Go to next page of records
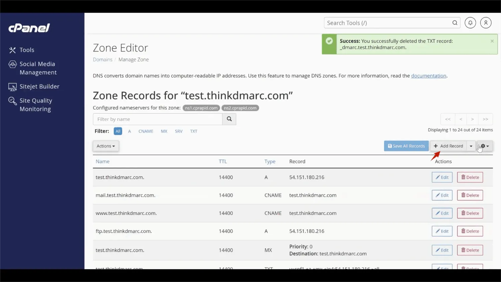 [472, 119]
